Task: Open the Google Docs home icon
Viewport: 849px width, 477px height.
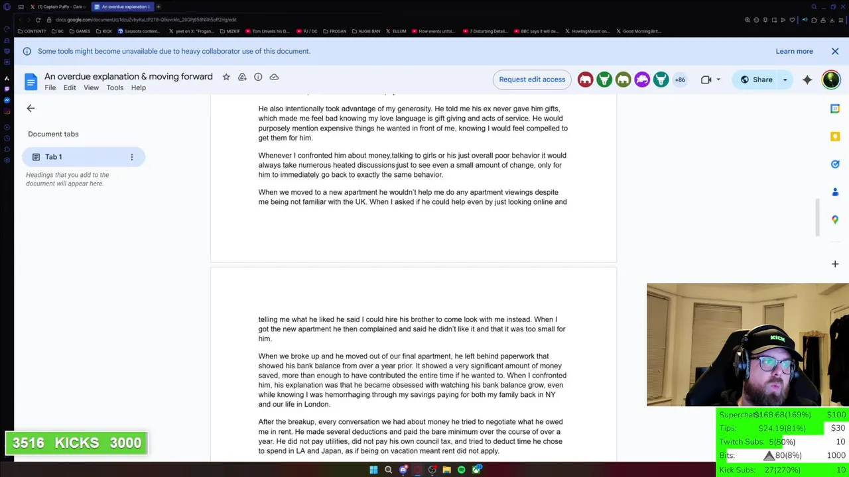Action: (31, 81)
